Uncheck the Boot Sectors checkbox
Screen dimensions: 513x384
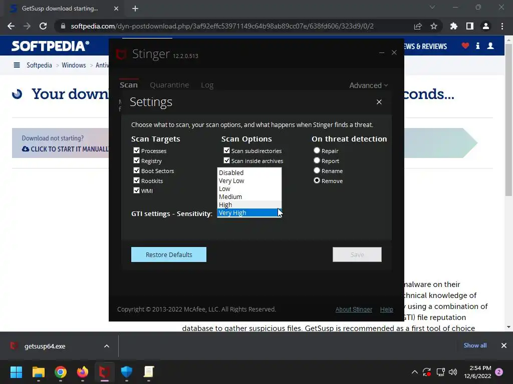(x=136, y=170)
